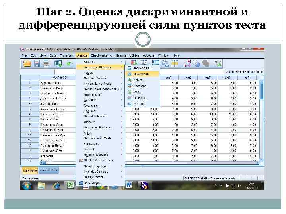Close the open Analyze menu

click(82, 55)
